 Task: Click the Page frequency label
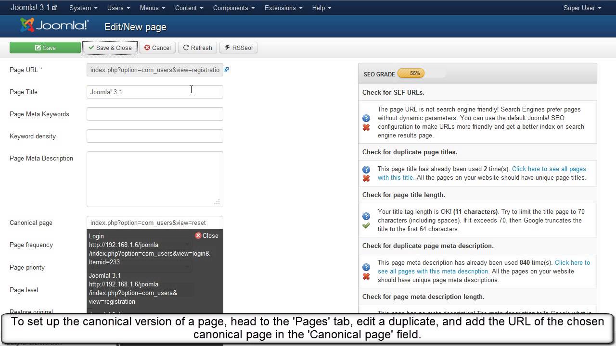[31, 245]
